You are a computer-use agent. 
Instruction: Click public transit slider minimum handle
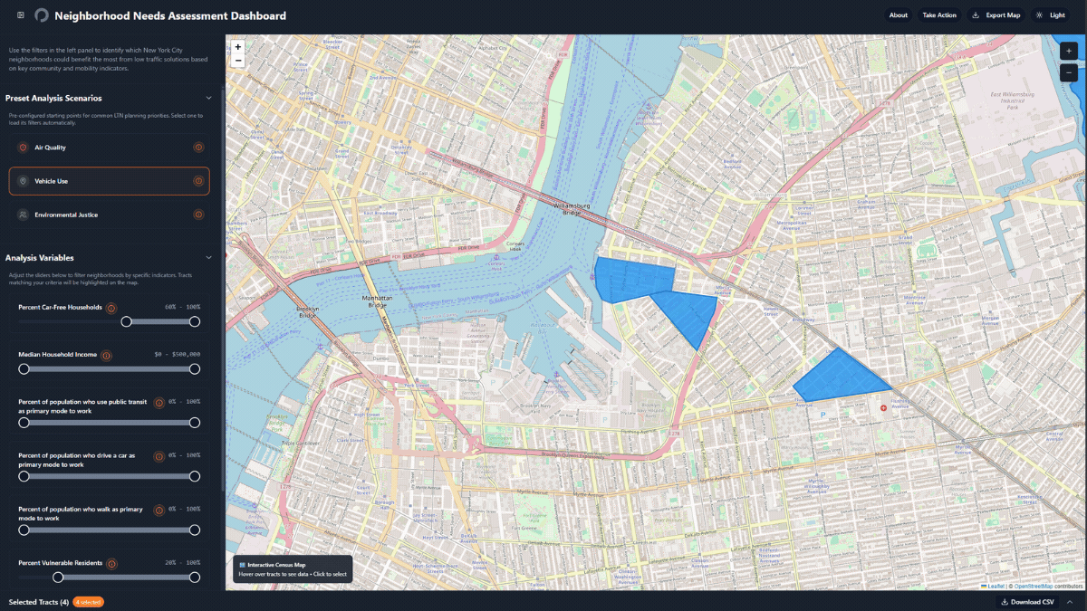24,423
